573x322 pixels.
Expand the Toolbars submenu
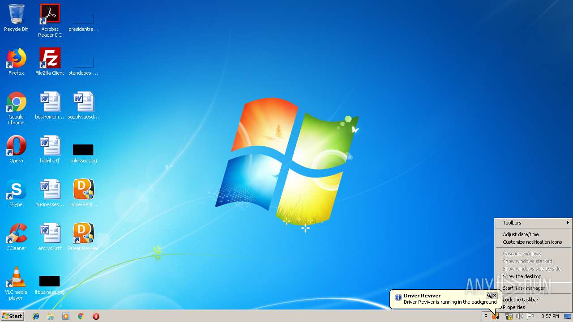coord(533,223)
